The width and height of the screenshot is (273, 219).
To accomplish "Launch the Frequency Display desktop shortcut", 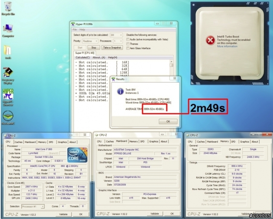I will tap(8, 76).
